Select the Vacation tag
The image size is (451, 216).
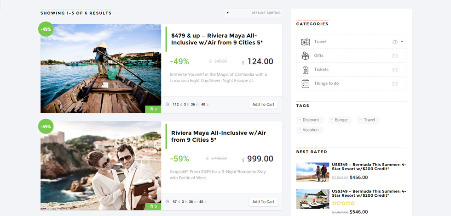click(310, 130)
